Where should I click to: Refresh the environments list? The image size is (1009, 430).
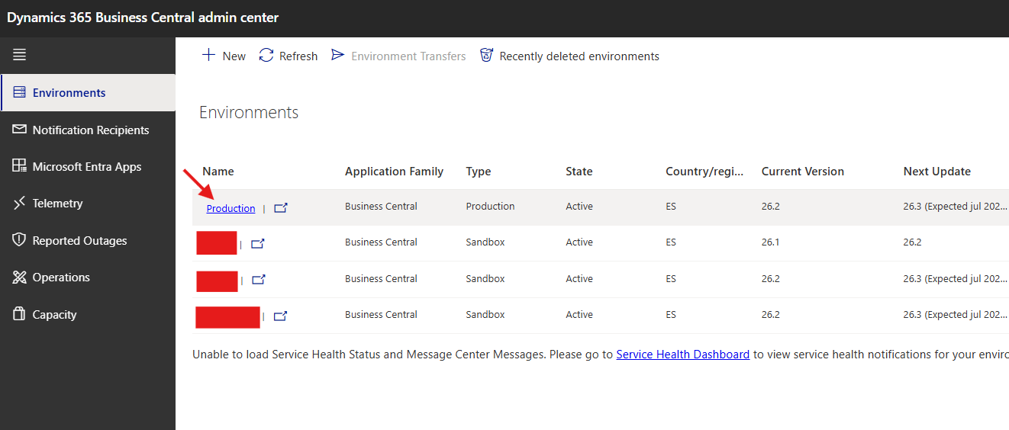289,56
